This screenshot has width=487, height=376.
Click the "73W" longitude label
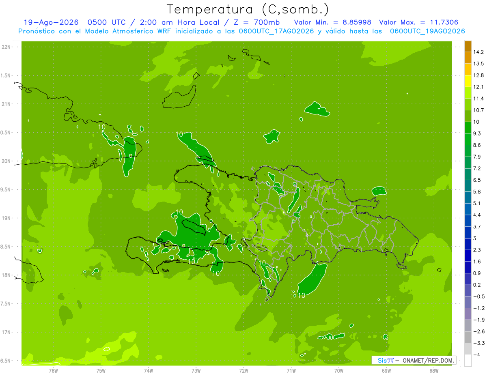(196, 370)
